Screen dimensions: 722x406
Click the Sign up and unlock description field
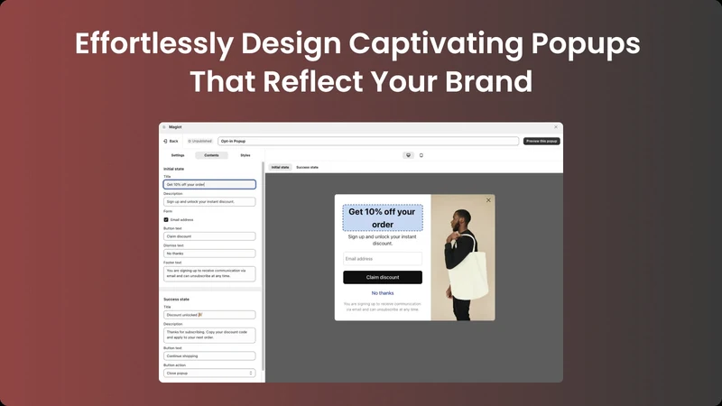[x=209, y=201]
